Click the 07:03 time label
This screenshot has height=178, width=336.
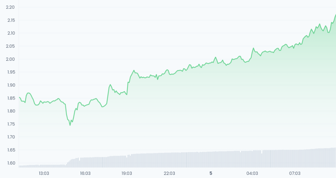[x=295, y=173]
